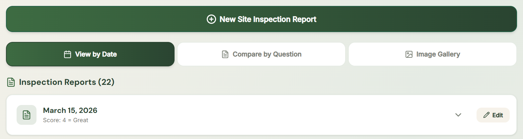The height and width of the screenshot is (139, 523).
Task: Click the document icon next to Inspection Reports heading
Action: coord(11,82)
